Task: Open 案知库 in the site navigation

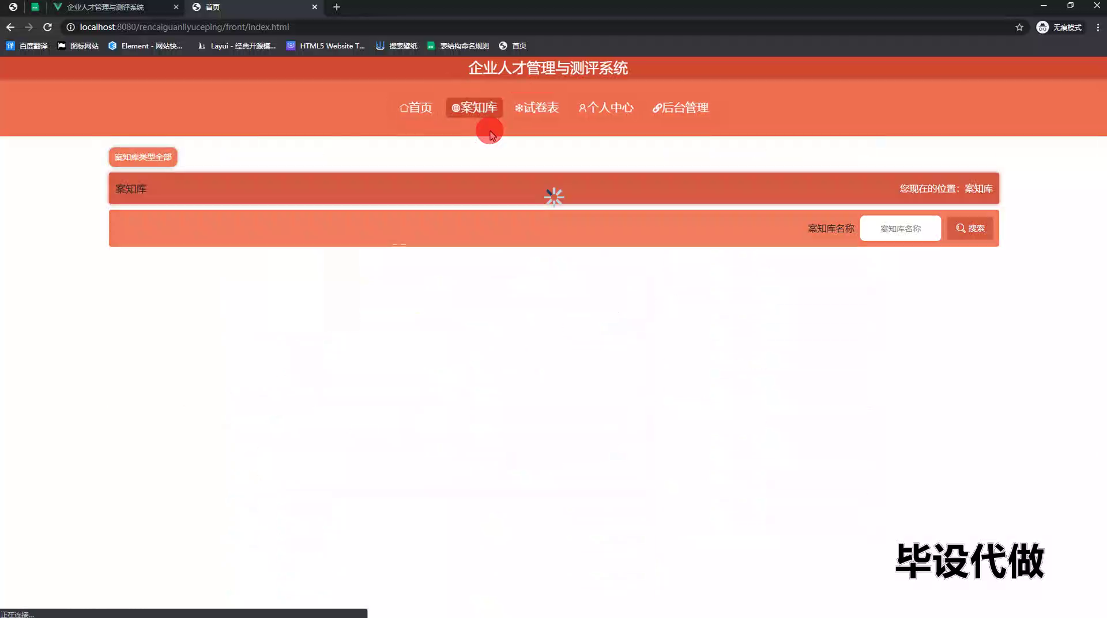Action: click(x=474, y=108)
